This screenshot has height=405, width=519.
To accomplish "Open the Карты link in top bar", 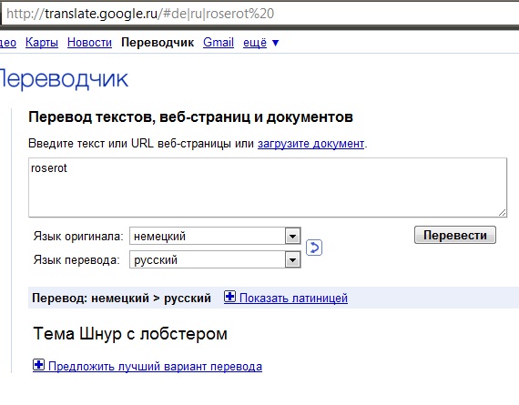I will pos(42,43).
